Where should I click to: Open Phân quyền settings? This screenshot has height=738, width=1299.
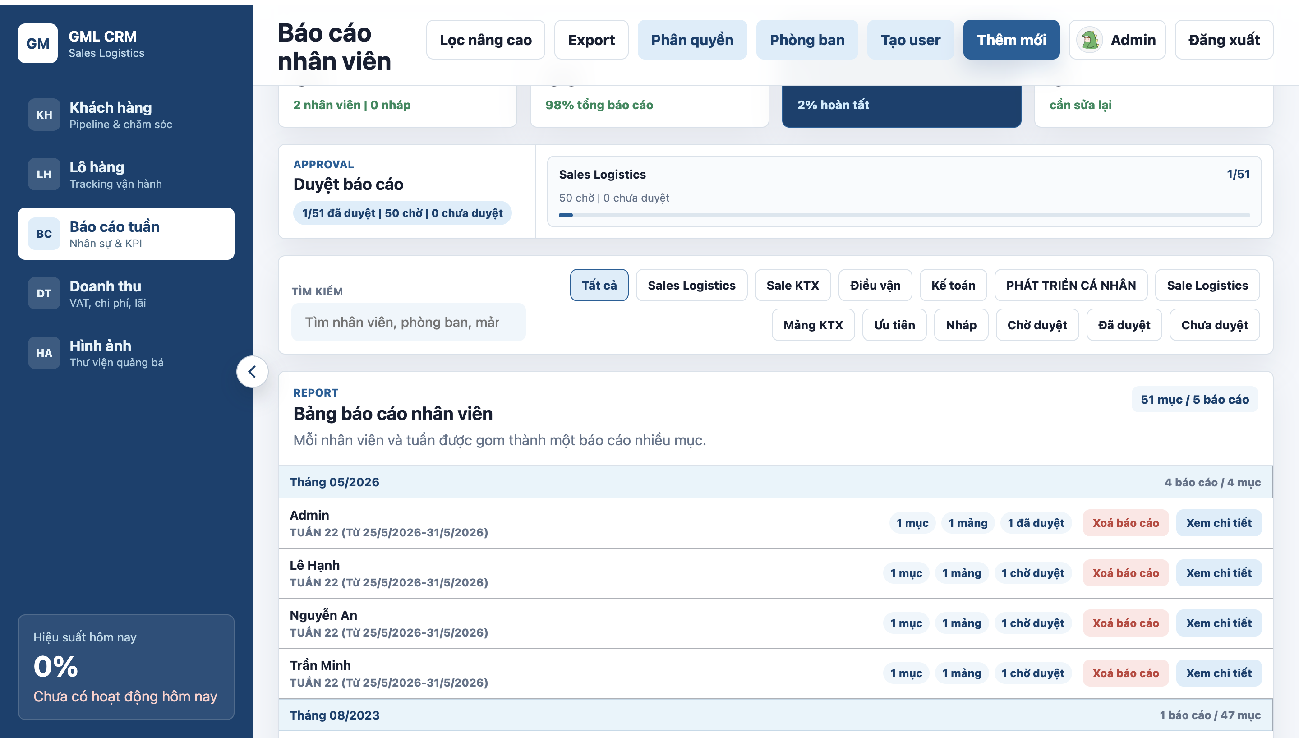point(692,40)
